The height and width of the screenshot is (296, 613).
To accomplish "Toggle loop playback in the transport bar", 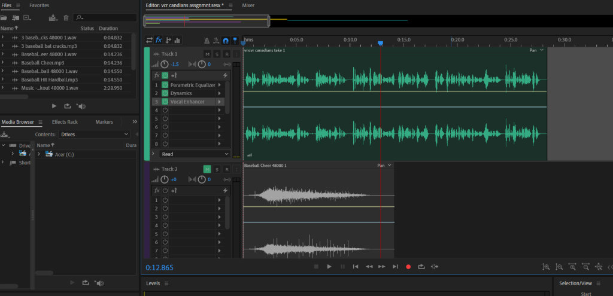I will click(x=421, y=267).
